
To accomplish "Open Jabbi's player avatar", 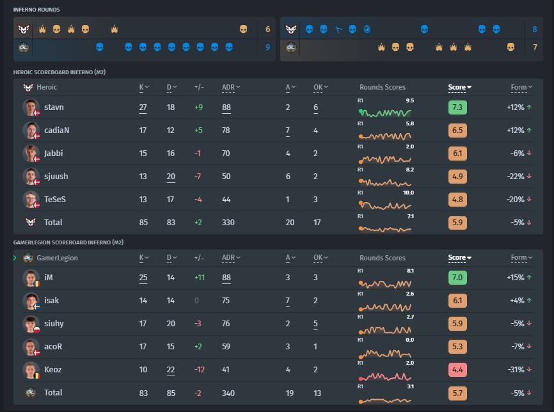I will point(31,153).
